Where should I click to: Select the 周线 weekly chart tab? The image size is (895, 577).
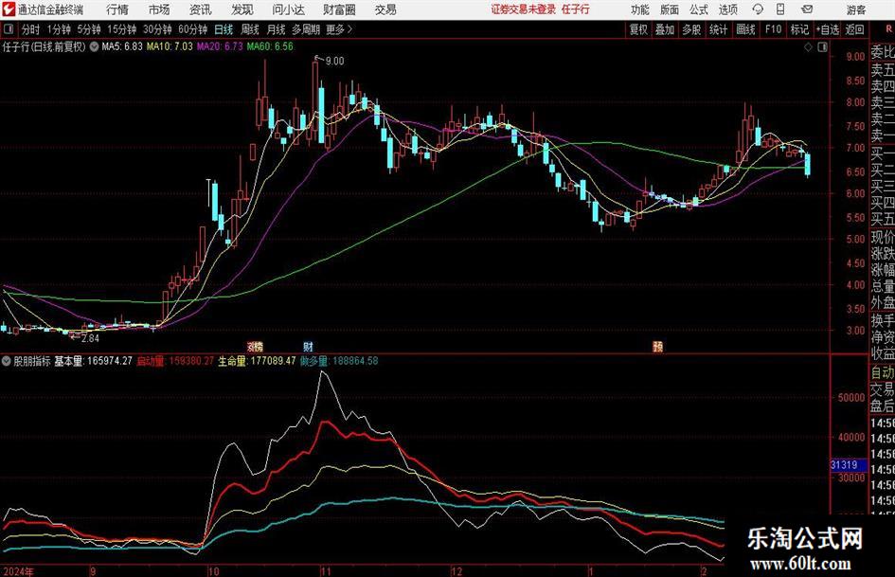(250, 29)
